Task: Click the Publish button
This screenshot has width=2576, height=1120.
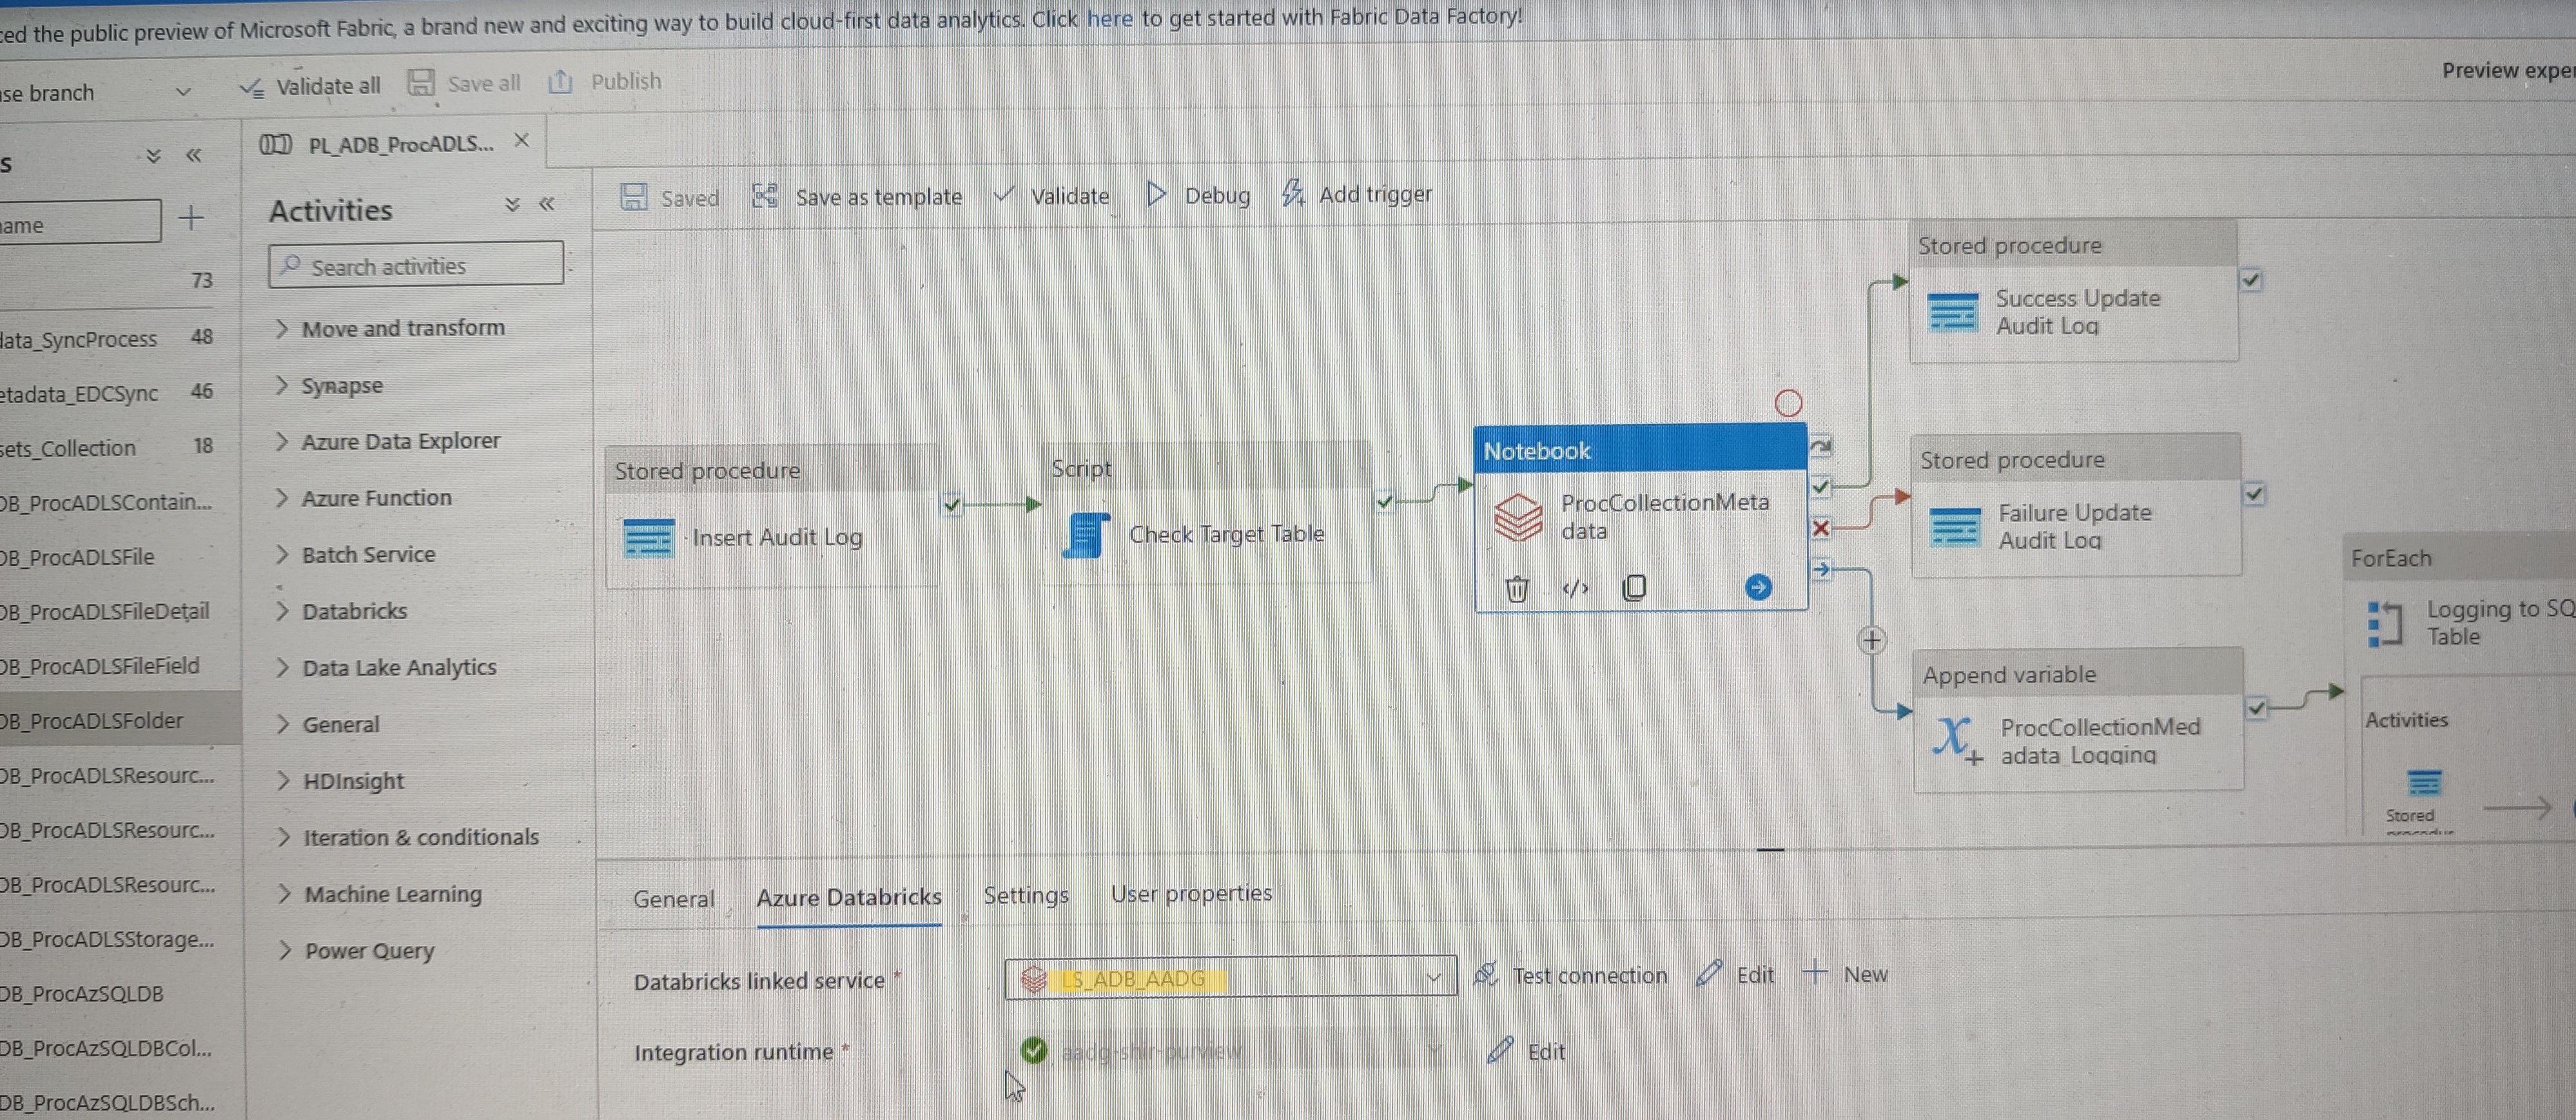Action: coord(605,81)
